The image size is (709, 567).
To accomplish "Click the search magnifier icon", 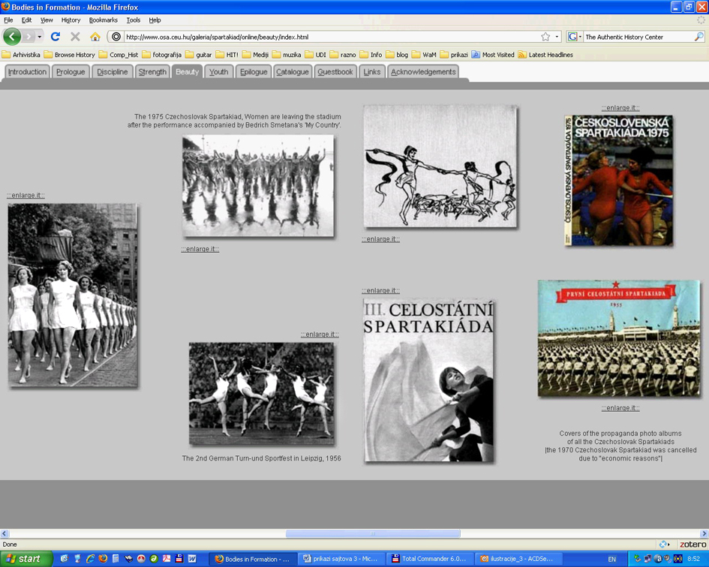I will [699, 37].
